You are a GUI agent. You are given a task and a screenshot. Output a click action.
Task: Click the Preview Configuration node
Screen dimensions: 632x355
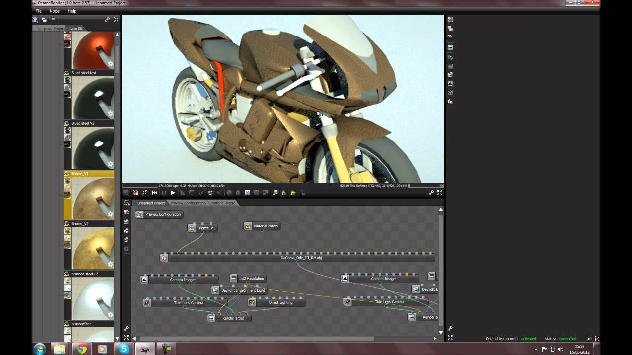pos(159,214)
